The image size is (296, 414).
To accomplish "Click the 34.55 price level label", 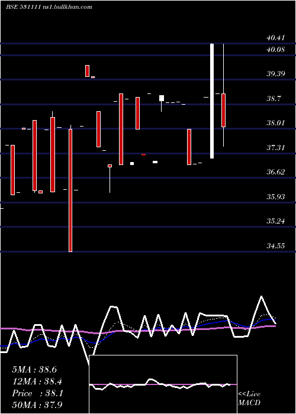I will [x=276, y=246].
